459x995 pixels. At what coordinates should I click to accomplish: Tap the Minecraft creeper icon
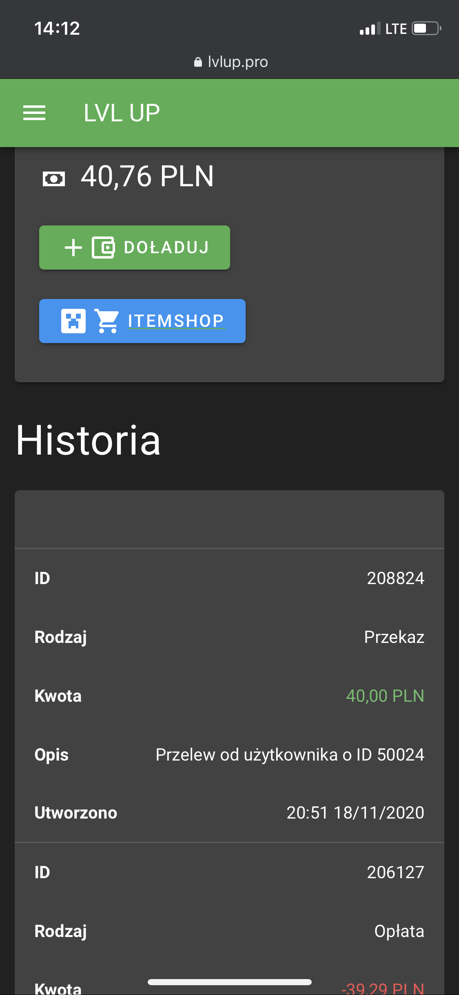(x=73, y=321)
